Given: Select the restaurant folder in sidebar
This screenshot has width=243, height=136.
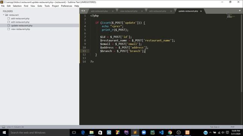Looking at the screenshot, I should tap(14, 15).
